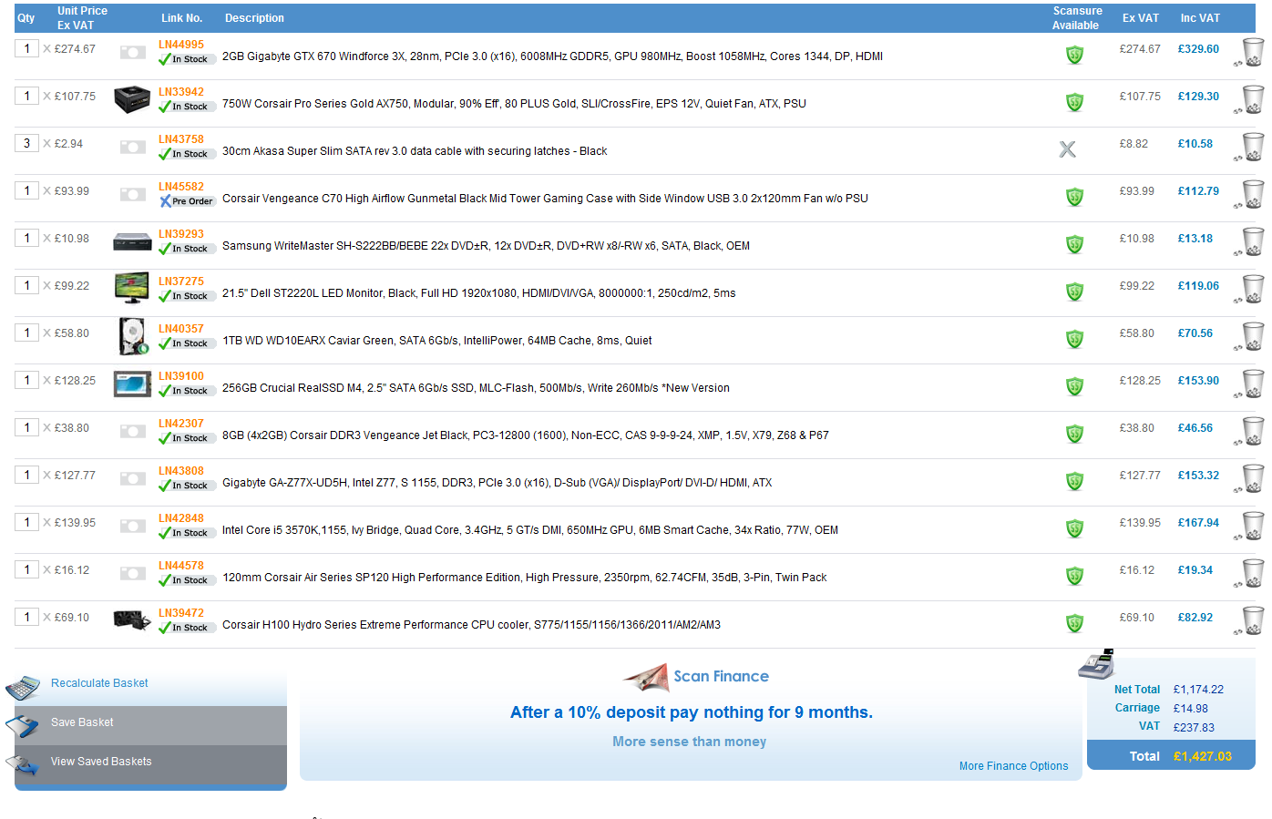The height and width of the screenshot is (819, 1272).
Task: Open product link LN37275
Action: coord(181,282)
